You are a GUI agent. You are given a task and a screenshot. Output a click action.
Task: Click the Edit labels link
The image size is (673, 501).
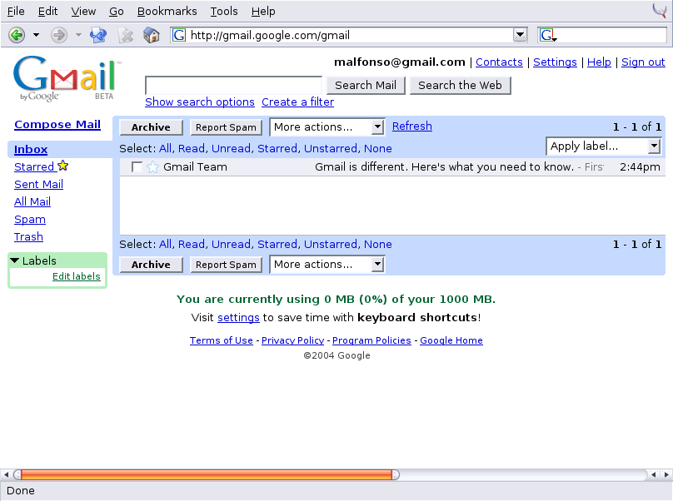[77, 276]
